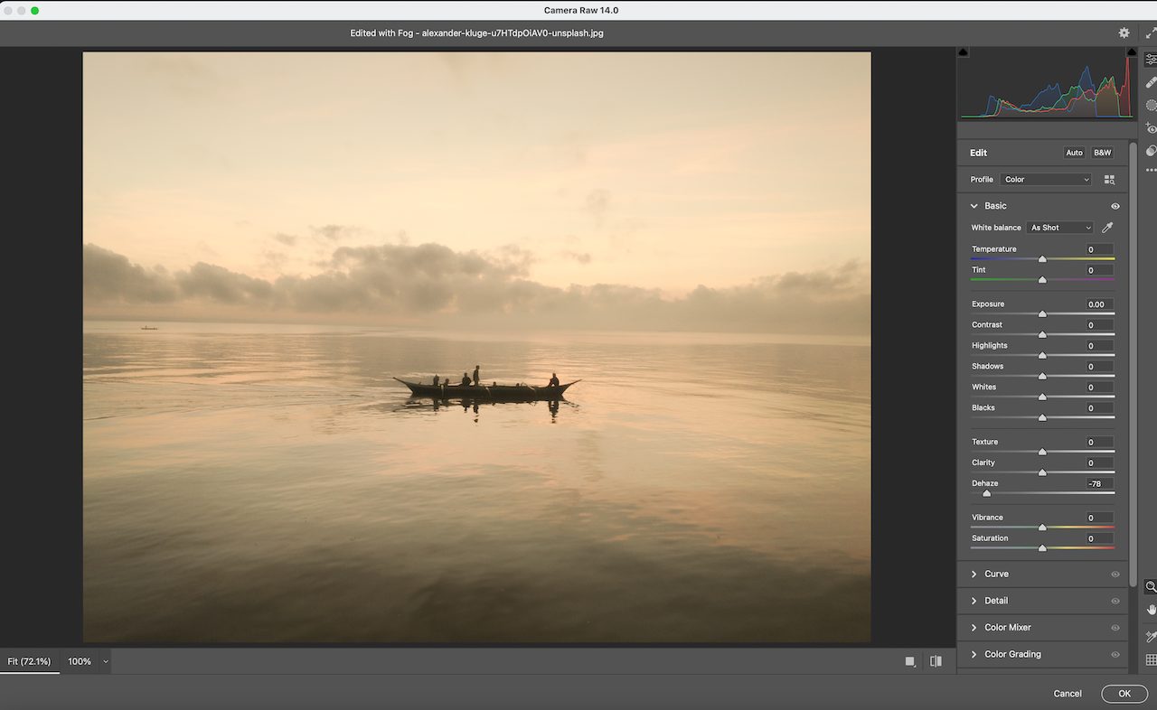Toggle the grid overlay icon

[1151, 660]
